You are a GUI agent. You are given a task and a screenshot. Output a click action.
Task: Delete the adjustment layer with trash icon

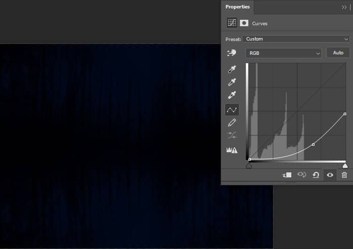point(344,175)
